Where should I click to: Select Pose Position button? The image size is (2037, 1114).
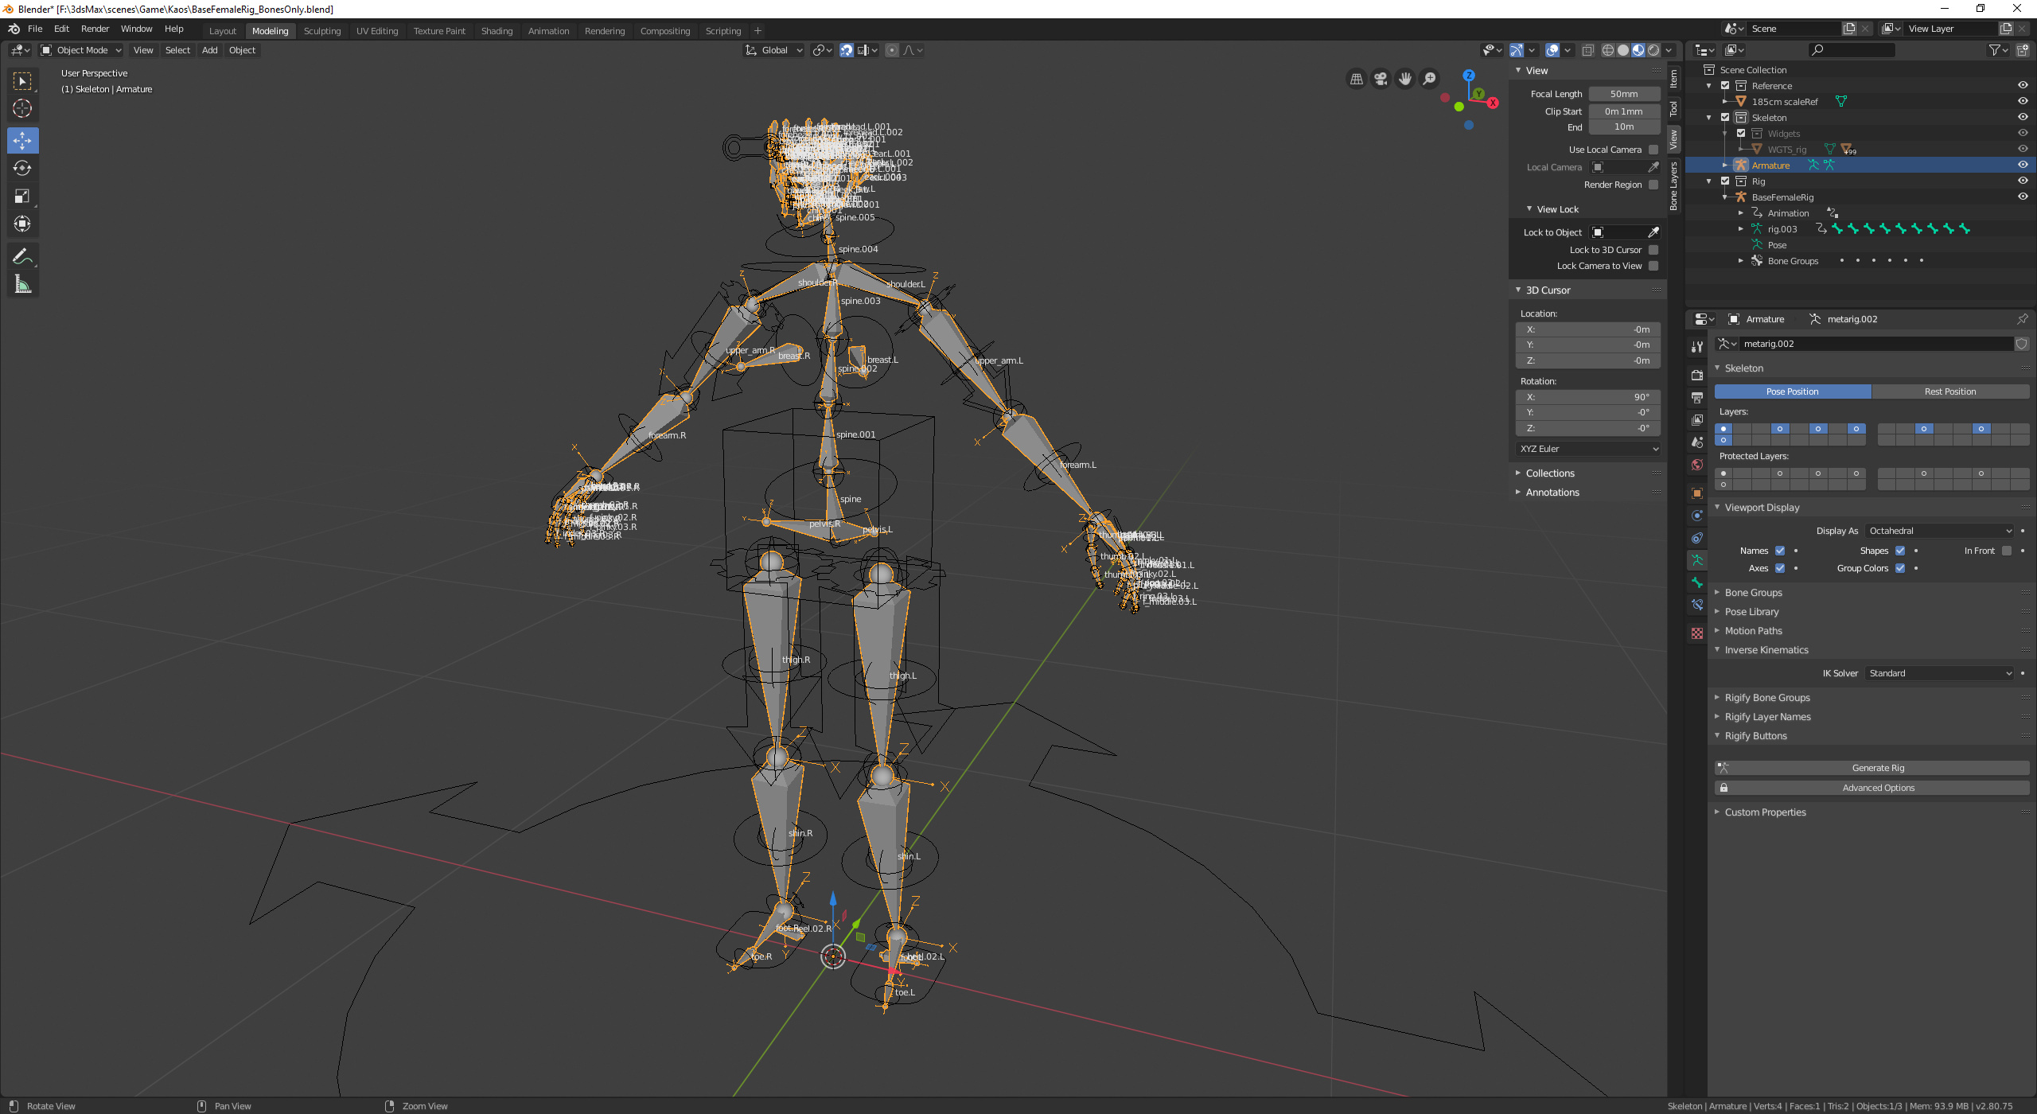coord(1792,391)
